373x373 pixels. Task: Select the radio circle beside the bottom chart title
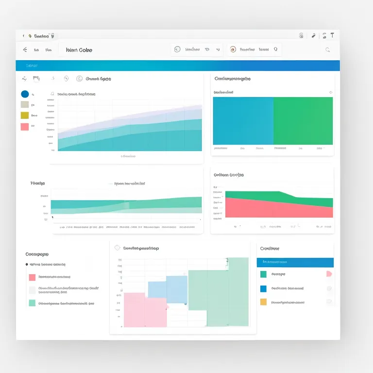click(x=117, y=248)
